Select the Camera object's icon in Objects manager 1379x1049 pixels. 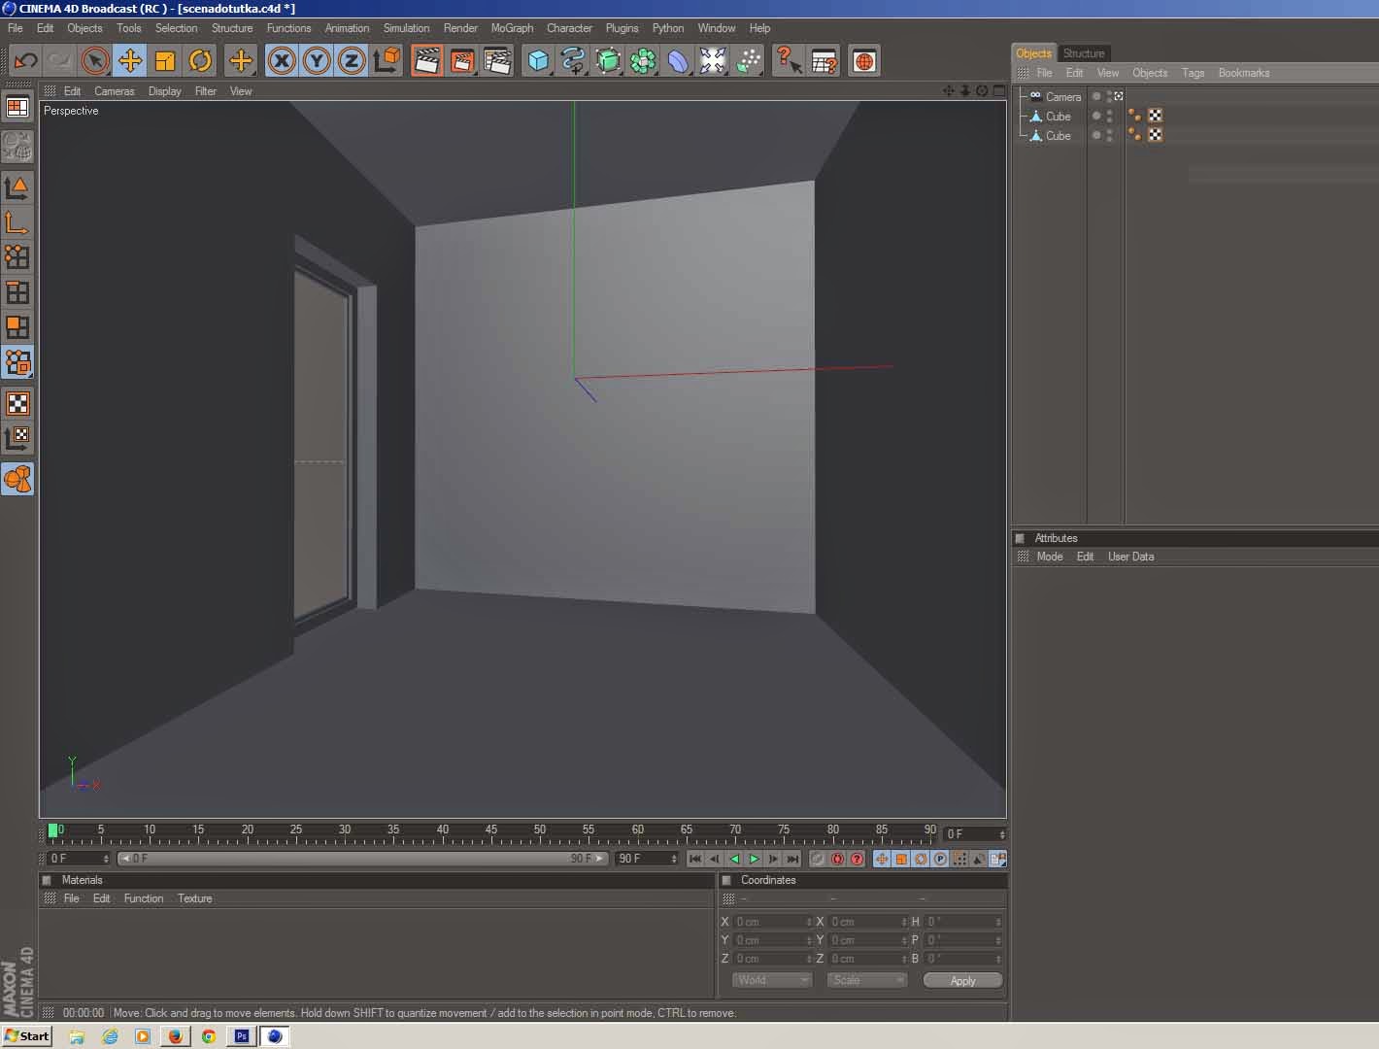click(x=1036, y=96)
